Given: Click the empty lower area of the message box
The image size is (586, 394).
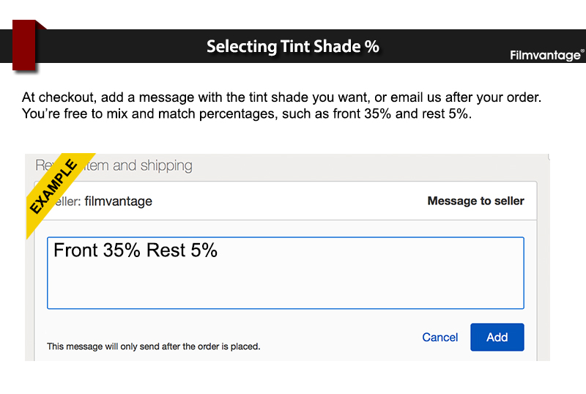Looking at the screenshot, I should point(285,289).
